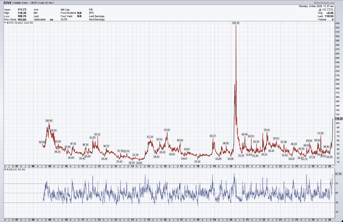The image size is (343, 222).
Task: Click the 69.12 peak label near 2012
Action: (x=97, y=134)
